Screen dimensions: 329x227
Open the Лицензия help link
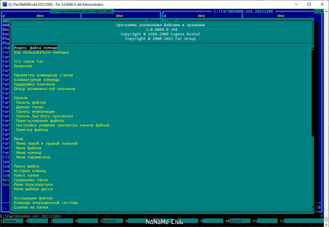[23, 66]
